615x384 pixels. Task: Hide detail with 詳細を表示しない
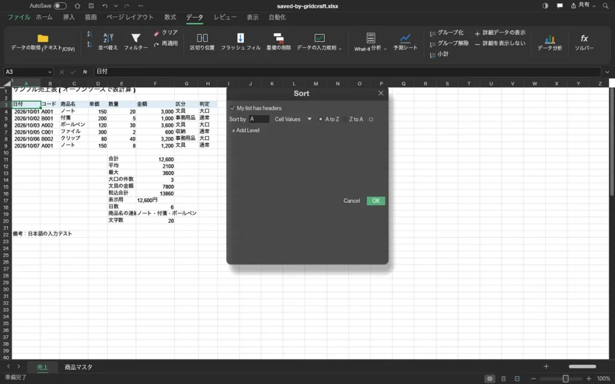(x=500, y=43)
